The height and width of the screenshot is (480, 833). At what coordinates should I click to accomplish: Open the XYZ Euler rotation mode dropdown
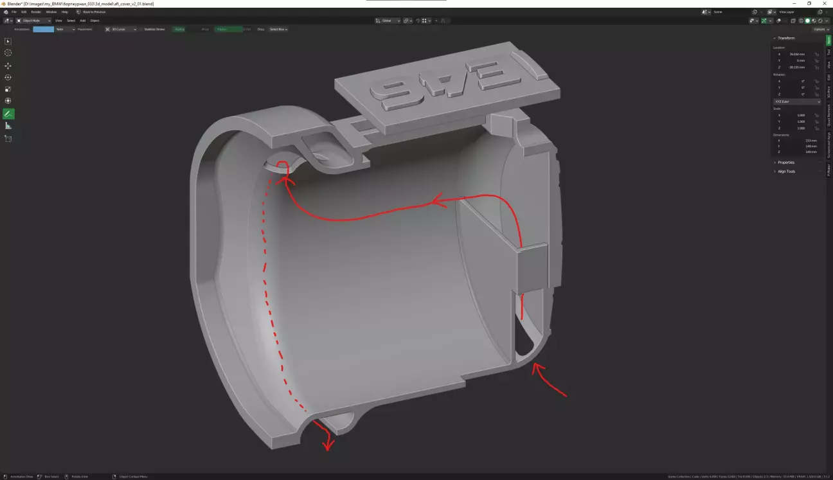tap(797, 102)
